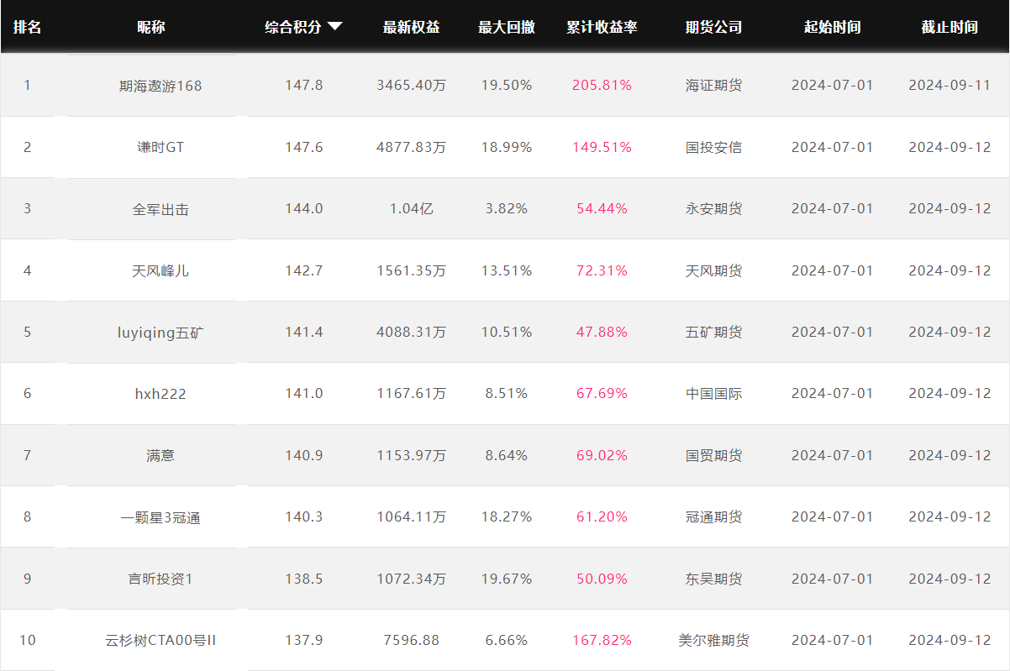This screenshot has width=1010, height=671.
Task: Select equity value 1561.35万
Action: 412,270
